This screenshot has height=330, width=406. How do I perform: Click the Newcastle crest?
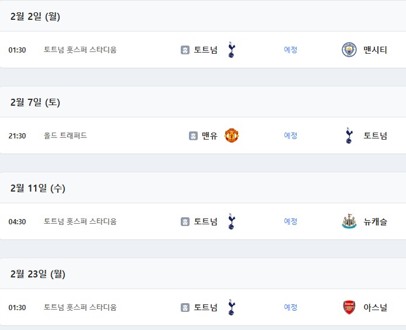pyautogui.click(x=349, y=221)
